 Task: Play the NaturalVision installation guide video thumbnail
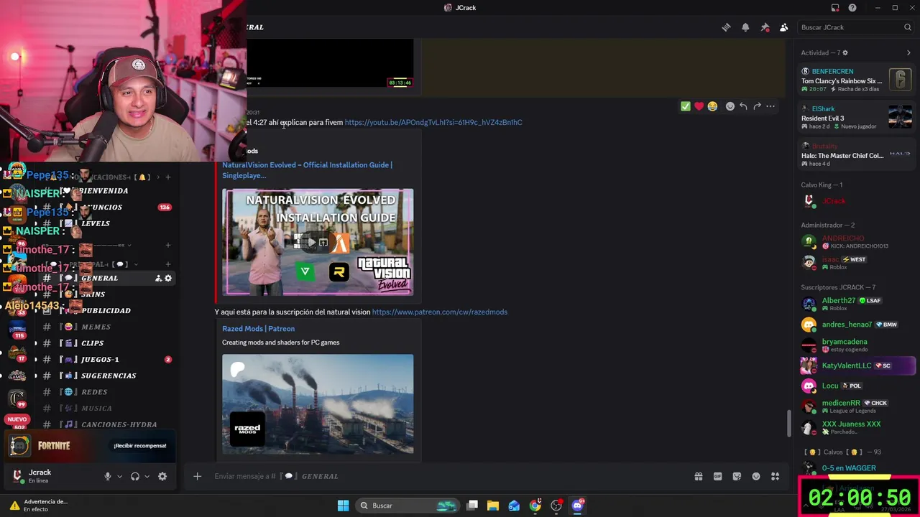coord(318,242)
